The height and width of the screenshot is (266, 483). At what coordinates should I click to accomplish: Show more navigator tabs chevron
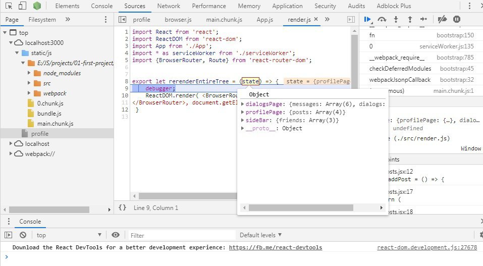[x=68, y=19]
